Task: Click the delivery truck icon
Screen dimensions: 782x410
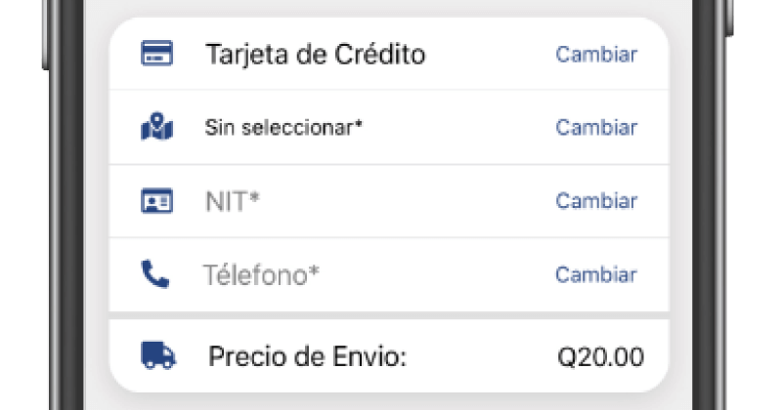Action: (x=158, y=355)
